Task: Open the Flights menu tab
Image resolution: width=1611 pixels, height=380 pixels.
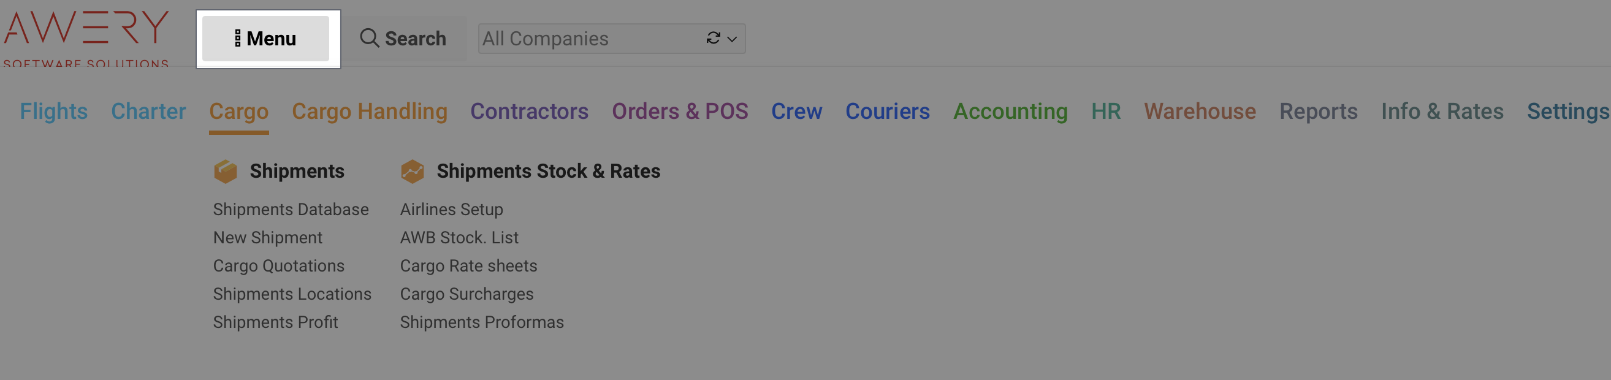Action: coord(54,112)
